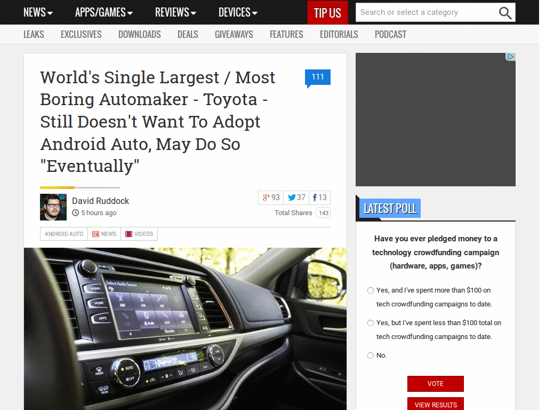This screenshot has width=546, height=410.
Task: Click the TIP US button
Action: pos(327,13)
